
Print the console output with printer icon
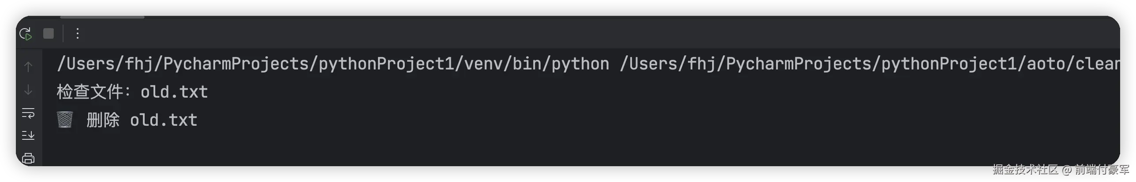28,158
